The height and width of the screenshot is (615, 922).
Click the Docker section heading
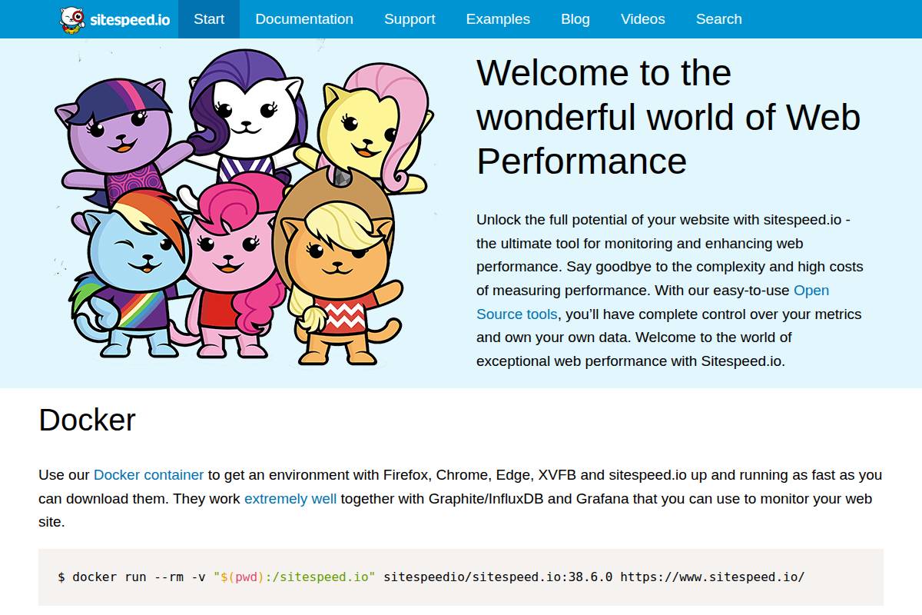(x=87, y=421)
